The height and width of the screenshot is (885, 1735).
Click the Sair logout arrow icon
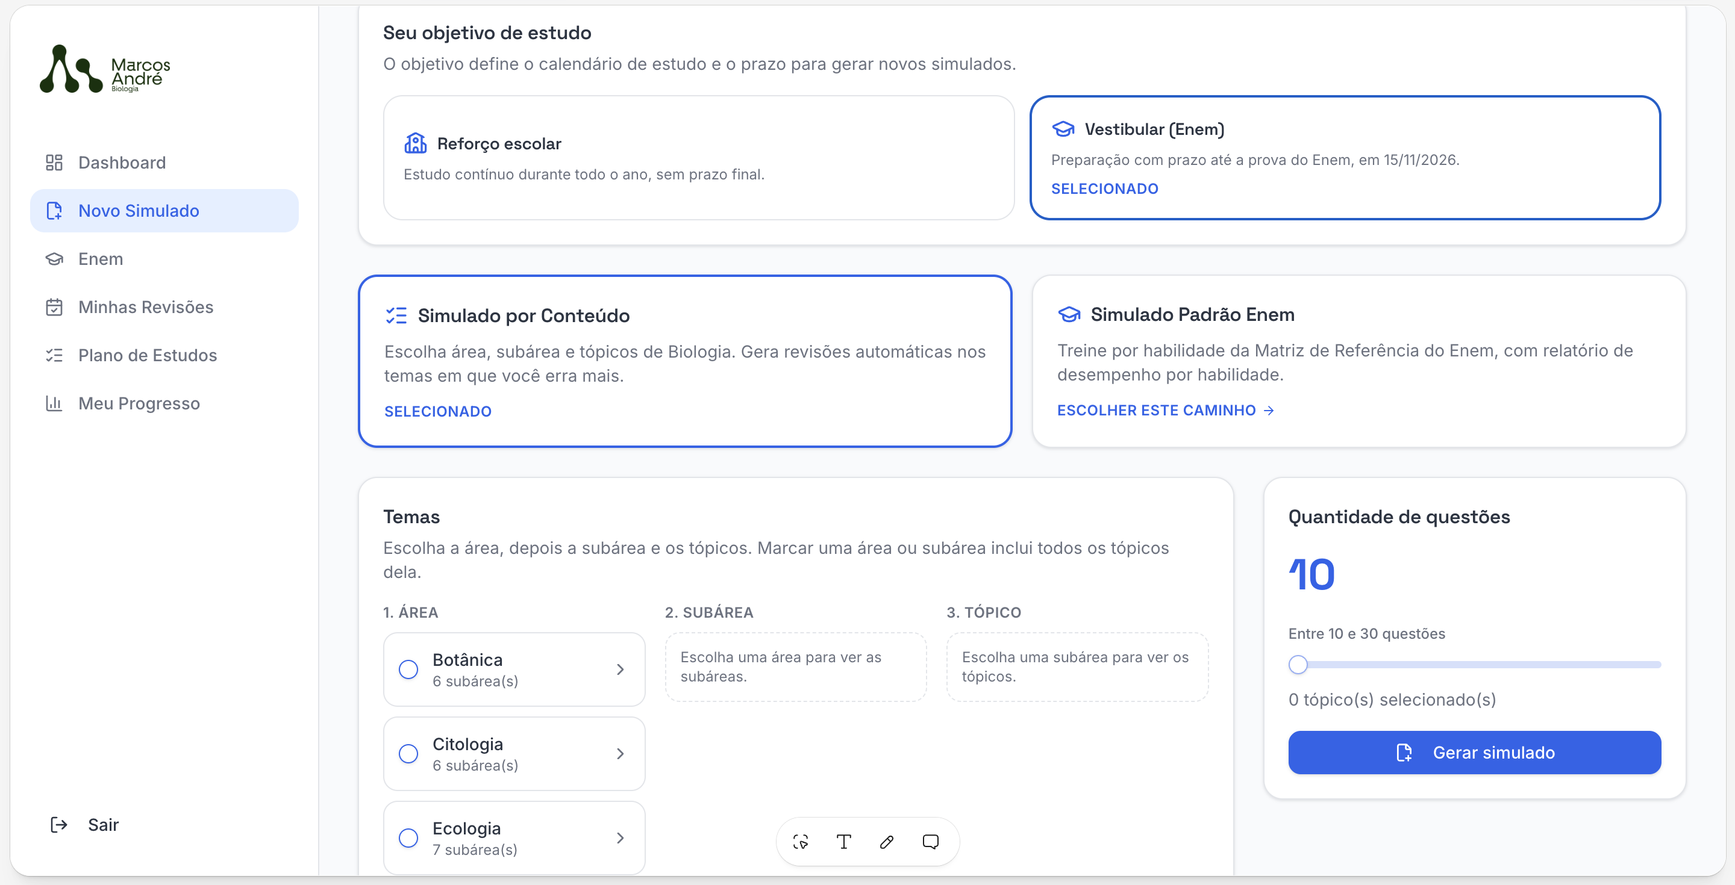point(59,824)
